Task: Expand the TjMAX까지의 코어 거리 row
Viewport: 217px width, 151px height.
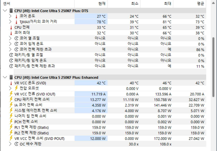Action: (x=10, y=22)
